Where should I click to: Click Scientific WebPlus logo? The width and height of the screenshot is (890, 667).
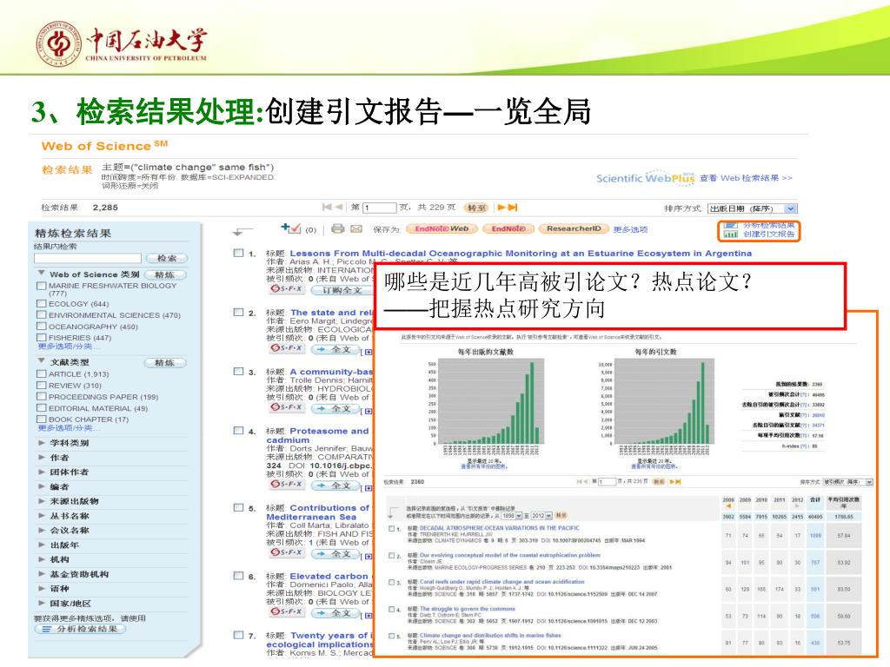click(646, 177)
